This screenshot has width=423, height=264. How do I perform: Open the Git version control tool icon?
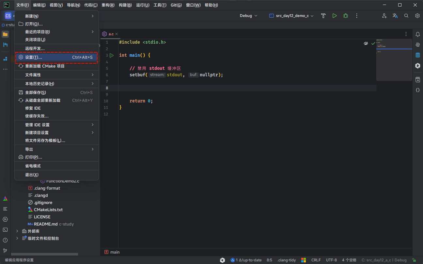(5, 251)
